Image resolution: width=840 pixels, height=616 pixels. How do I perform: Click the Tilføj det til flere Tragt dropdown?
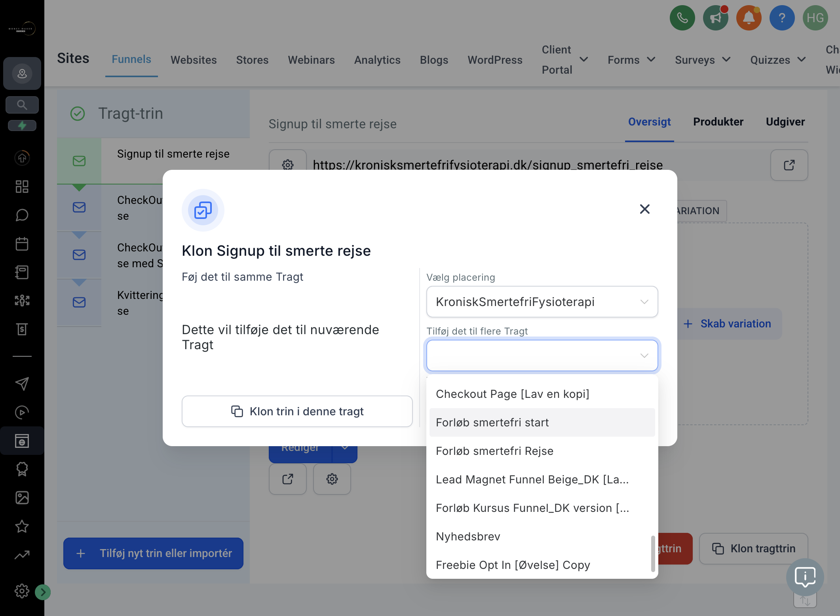click(x=542, y=356)
